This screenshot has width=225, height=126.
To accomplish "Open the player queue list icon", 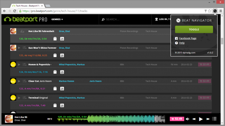I will point(214,119).
